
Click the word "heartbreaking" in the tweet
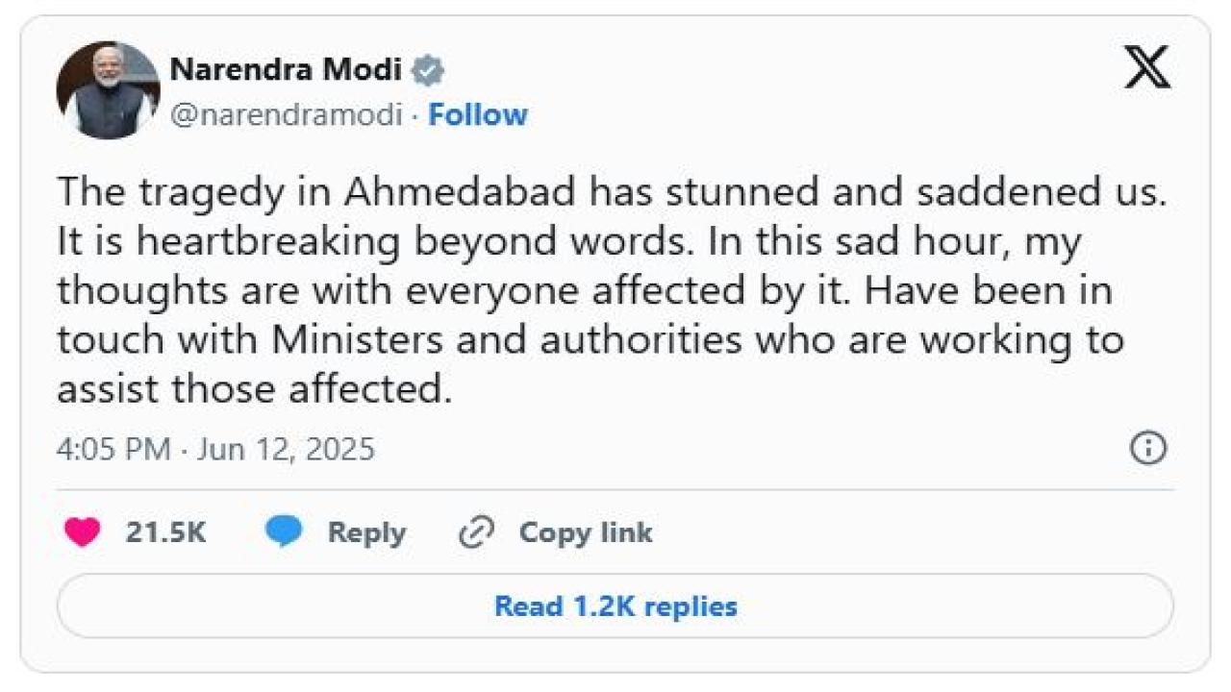click(x=267, y=241)
